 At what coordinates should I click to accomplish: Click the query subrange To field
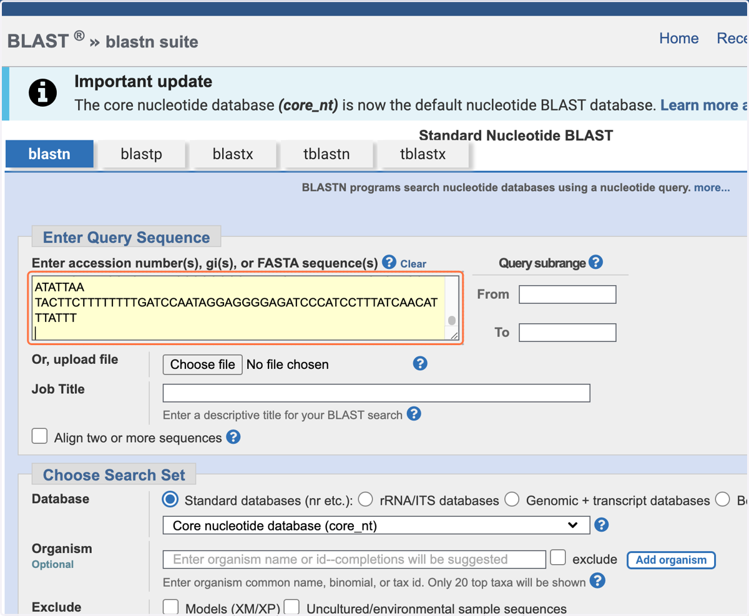567,333
